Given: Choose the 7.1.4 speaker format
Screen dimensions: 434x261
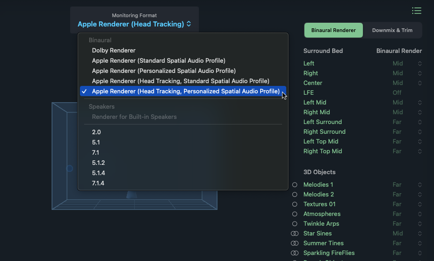Looking at the screenshot, I should click(98, 183).
